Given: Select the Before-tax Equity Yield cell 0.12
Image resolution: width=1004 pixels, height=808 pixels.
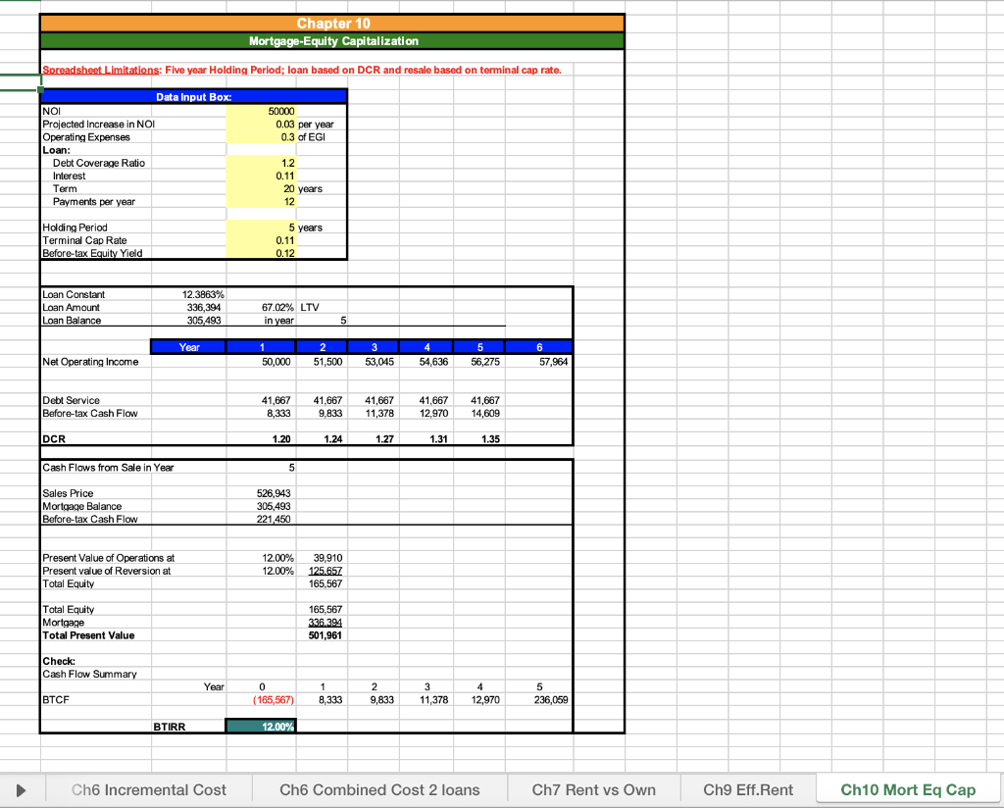Looking at the screenshot, I should click(x=261, y=253).
